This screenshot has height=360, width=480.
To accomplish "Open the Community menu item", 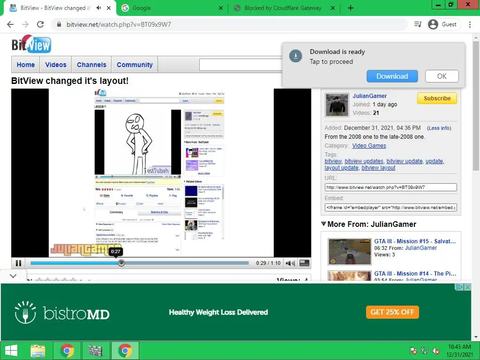I will coord(135,65).
